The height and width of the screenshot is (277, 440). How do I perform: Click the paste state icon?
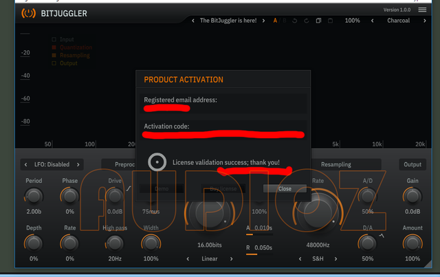(x=330, y=21)
